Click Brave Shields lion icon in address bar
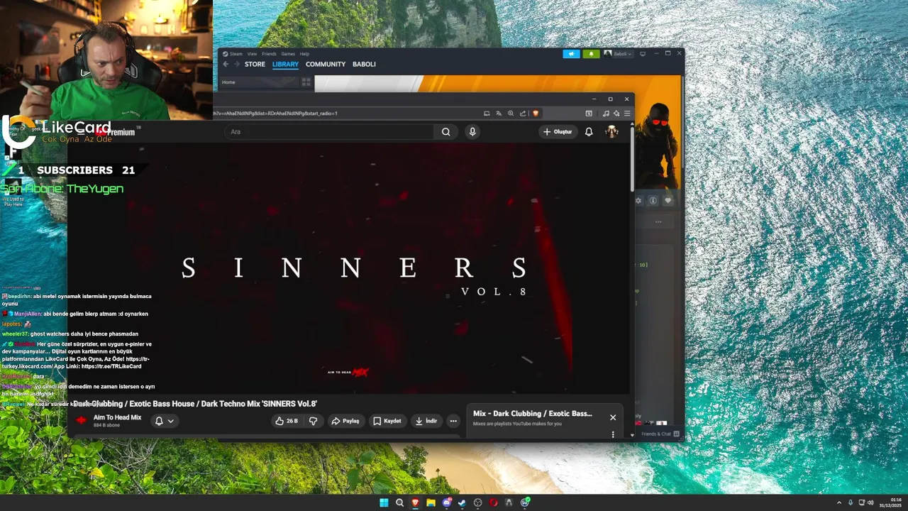The width and height of the screenshot is (908, 511). click(536, 114)
